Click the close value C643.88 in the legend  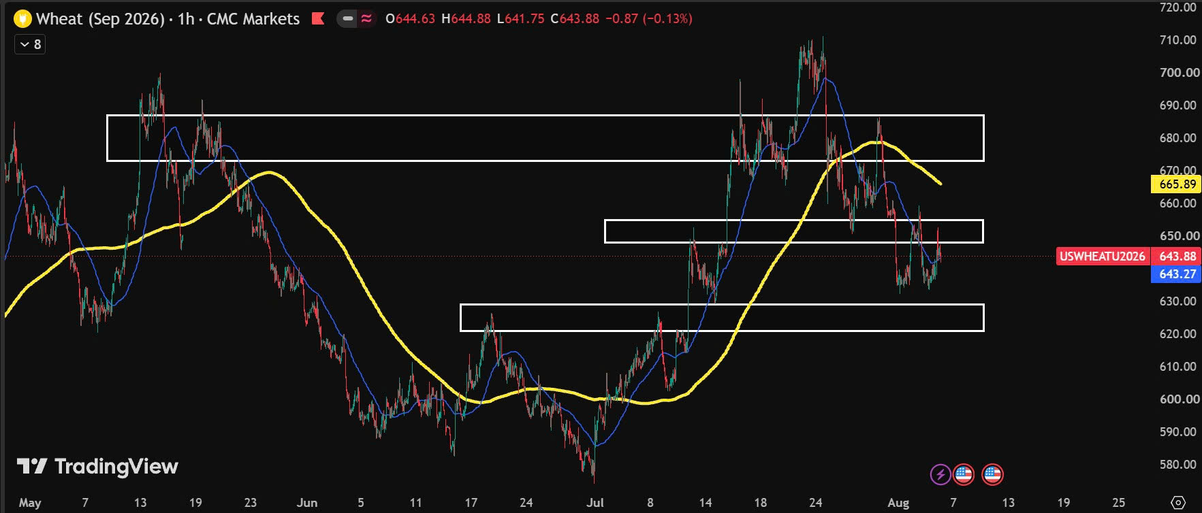[x=575, y=18]
